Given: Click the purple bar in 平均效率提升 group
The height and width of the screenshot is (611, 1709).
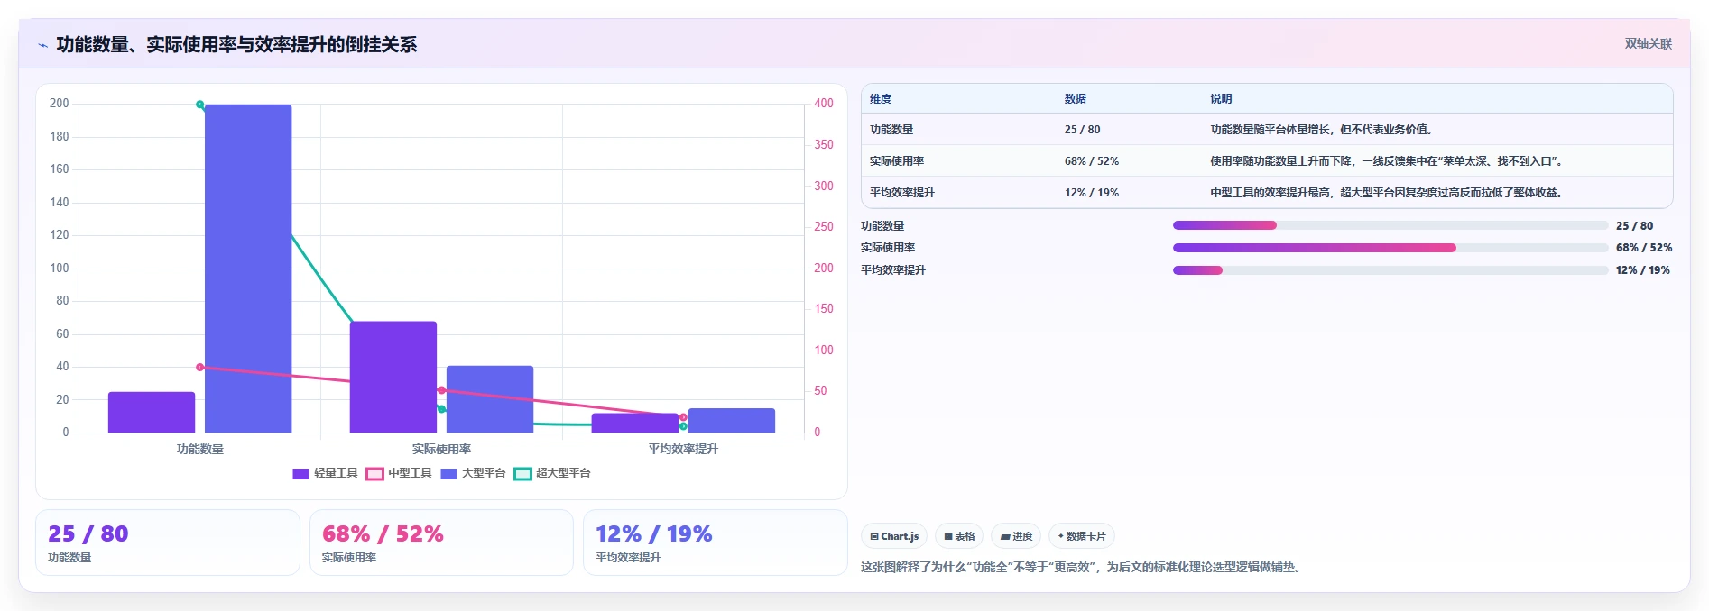Looking at the screenshot, I should click(635, 423).
